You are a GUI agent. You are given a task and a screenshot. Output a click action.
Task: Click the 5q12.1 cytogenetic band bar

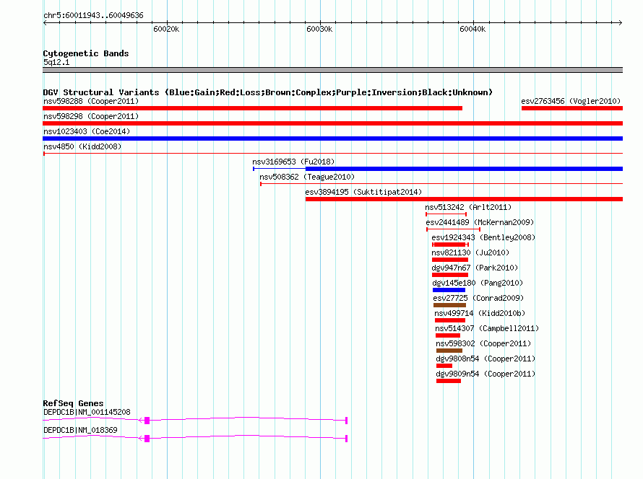(333, 70)
